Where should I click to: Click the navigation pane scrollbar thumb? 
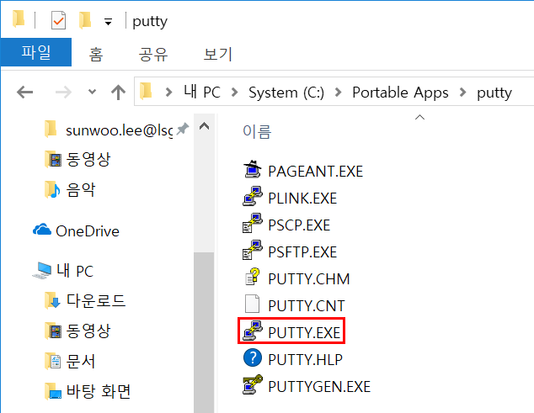pos(204,332)
